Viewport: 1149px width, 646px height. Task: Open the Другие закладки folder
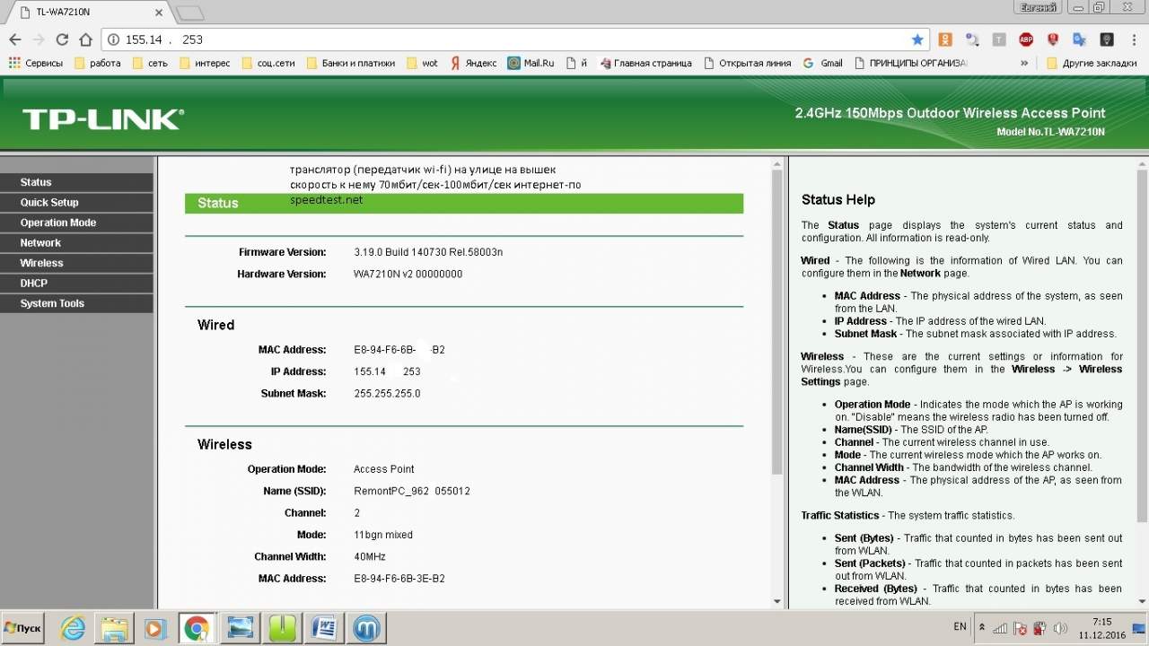1092,63
